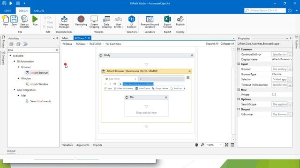The width and height of the screenshot is (300, 168).
Task: Launch UI Explorer
Action: point(132,22)
